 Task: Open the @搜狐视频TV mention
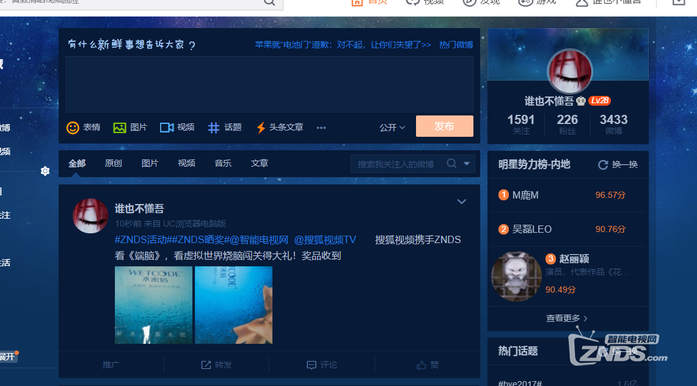325,240
